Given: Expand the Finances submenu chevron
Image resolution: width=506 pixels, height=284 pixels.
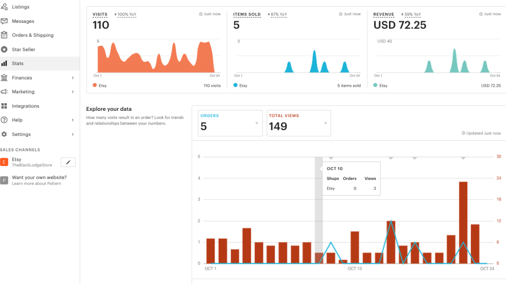Looking at the screenshot, I should click(x=73, y=78).
